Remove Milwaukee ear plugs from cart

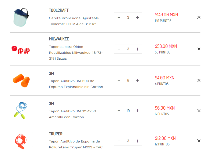pyautogui.click(x=199, y=49)
